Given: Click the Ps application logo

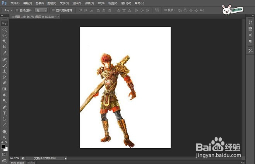Looking at the screenshot, I should [x=4, y=3].
